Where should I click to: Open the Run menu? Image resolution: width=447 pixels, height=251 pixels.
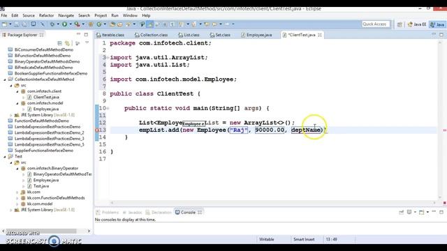(115, 15)
